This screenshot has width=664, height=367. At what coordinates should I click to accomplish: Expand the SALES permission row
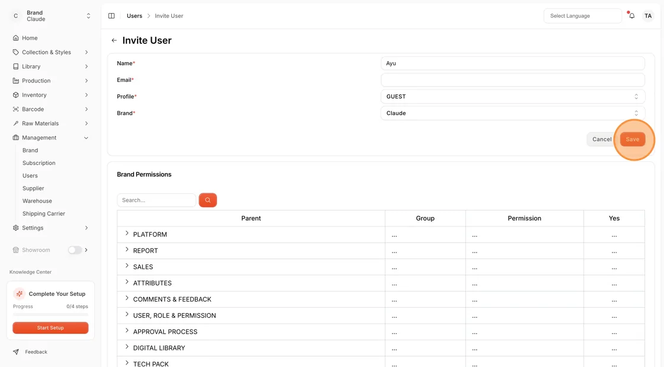(x=127, y=266)
